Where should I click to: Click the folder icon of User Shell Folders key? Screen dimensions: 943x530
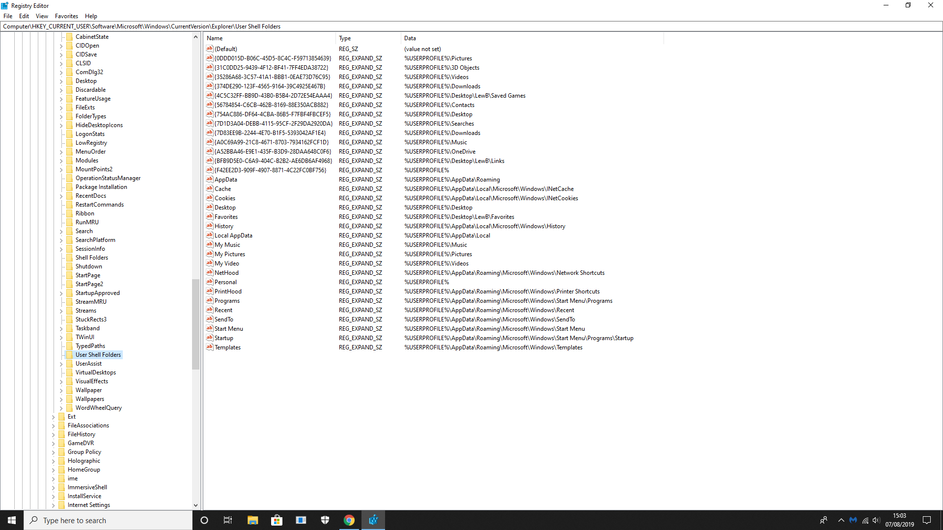(x=70, y=355)
